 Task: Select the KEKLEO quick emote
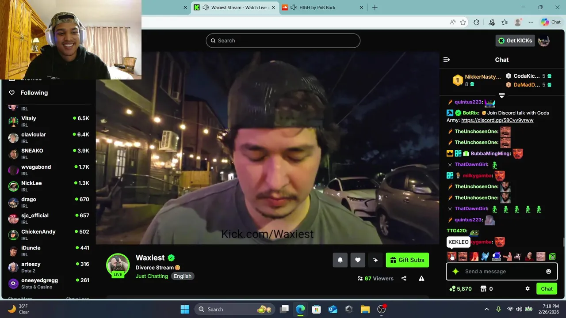coord(451,257)
